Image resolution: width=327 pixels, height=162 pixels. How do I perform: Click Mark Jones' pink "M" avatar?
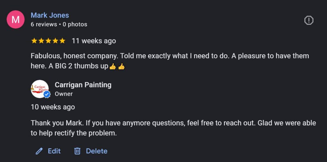coord(15,19)
